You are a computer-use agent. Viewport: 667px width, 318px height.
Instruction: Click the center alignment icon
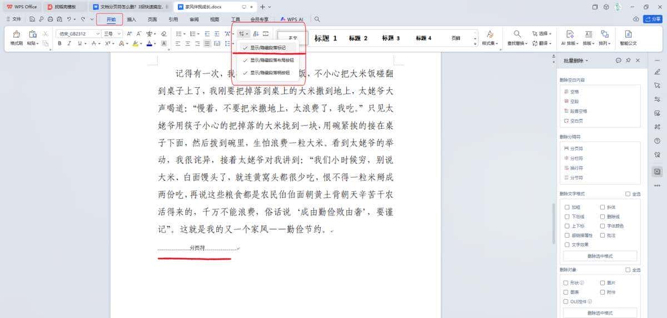188,43
